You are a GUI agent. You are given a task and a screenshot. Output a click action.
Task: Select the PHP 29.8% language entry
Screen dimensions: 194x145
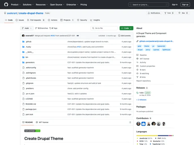tap(161, 138)
